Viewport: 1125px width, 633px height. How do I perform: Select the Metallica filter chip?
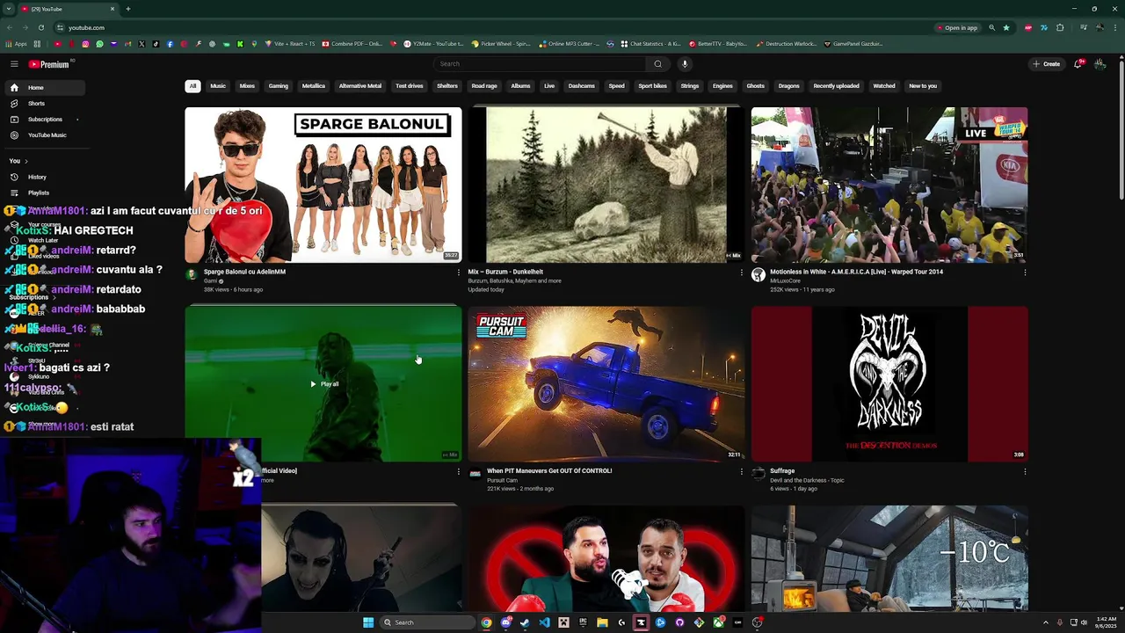point(314,86)
